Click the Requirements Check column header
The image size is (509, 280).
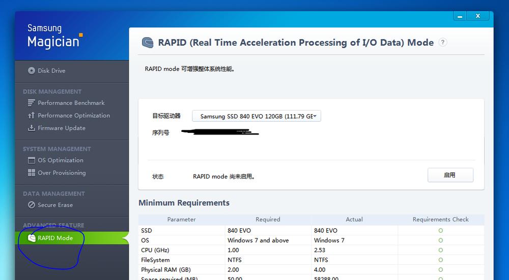[x=440, y=219]
